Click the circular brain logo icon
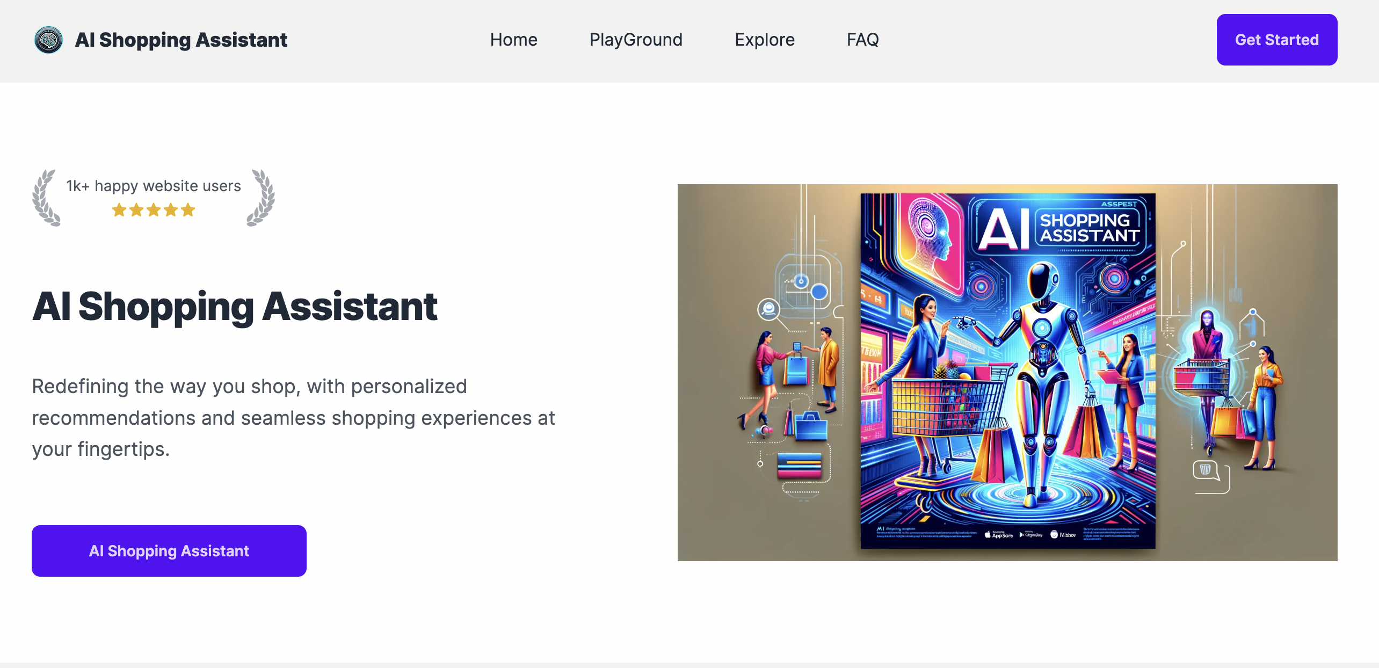 pyautogui.click(x=48, y=40)
